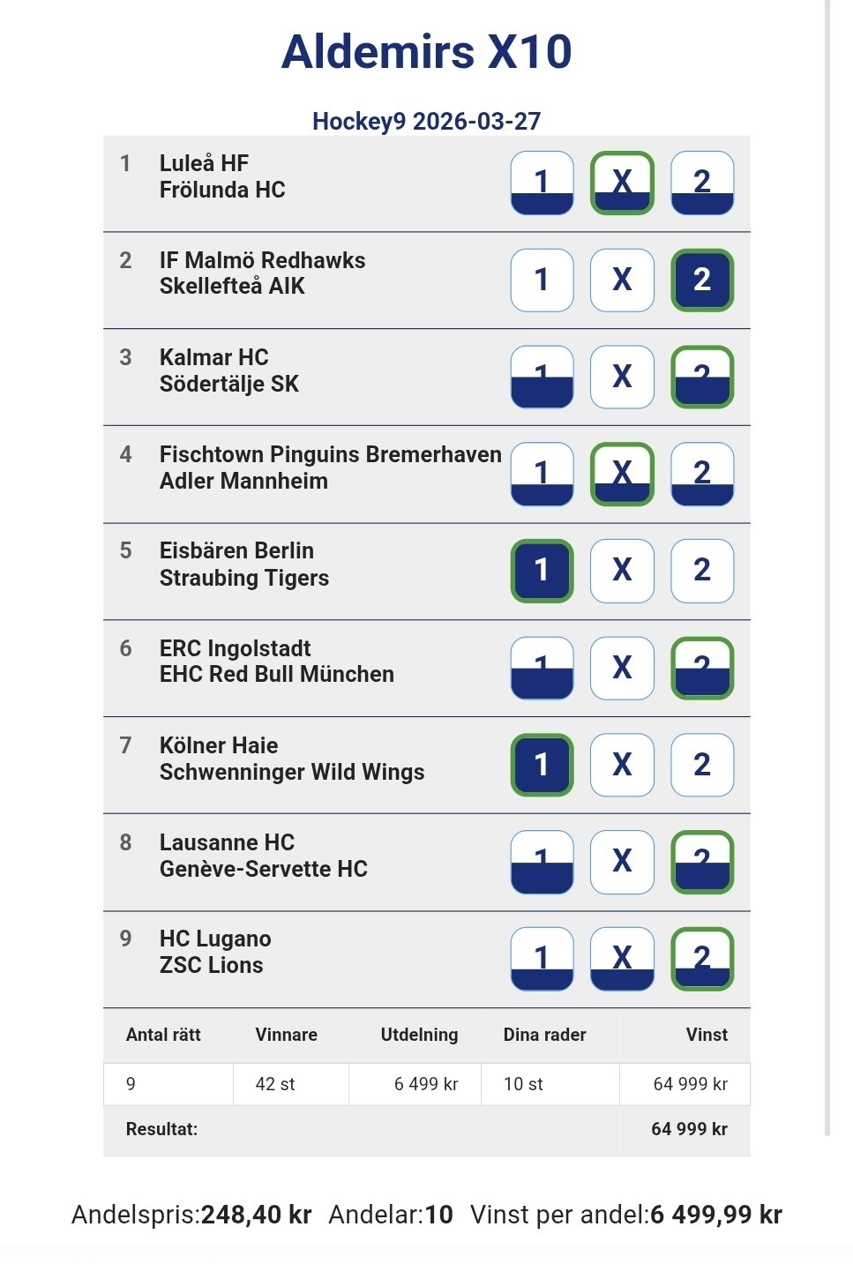Select outcome 2 for IF Malmö Redhawks match
The image size is (853, 1264).
point(702,280)
